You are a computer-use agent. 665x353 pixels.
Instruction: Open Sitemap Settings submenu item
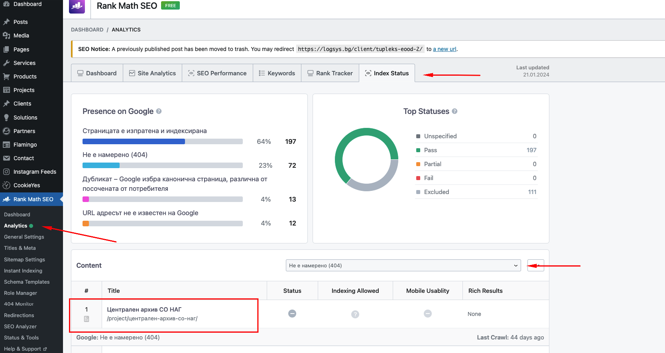(24, 259)
